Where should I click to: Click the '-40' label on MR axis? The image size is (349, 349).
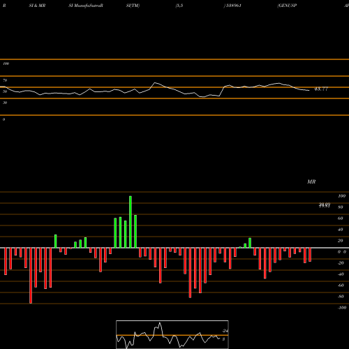click(x=341, y=274)
